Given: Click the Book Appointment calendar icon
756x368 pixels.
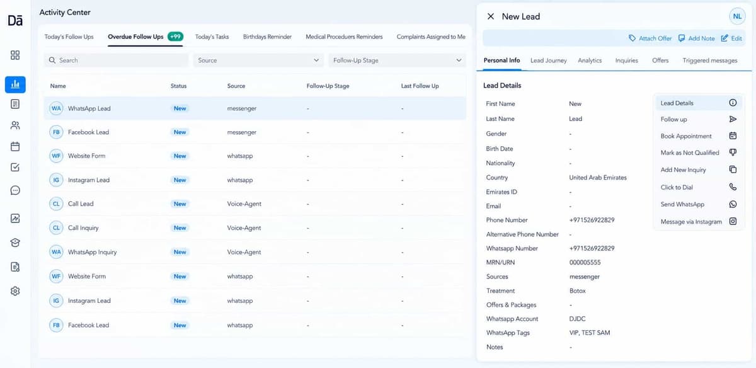Looking at the screenshot, I should click(x=733, y=135).
